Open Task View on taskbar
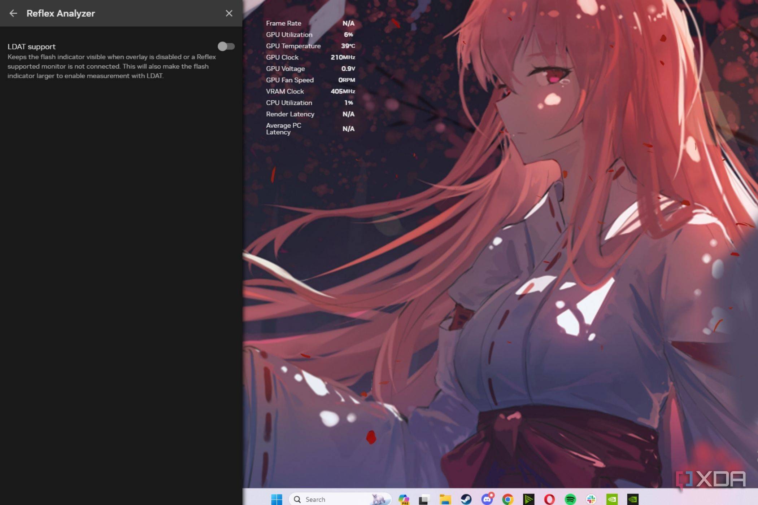 [x=424, y=499]
